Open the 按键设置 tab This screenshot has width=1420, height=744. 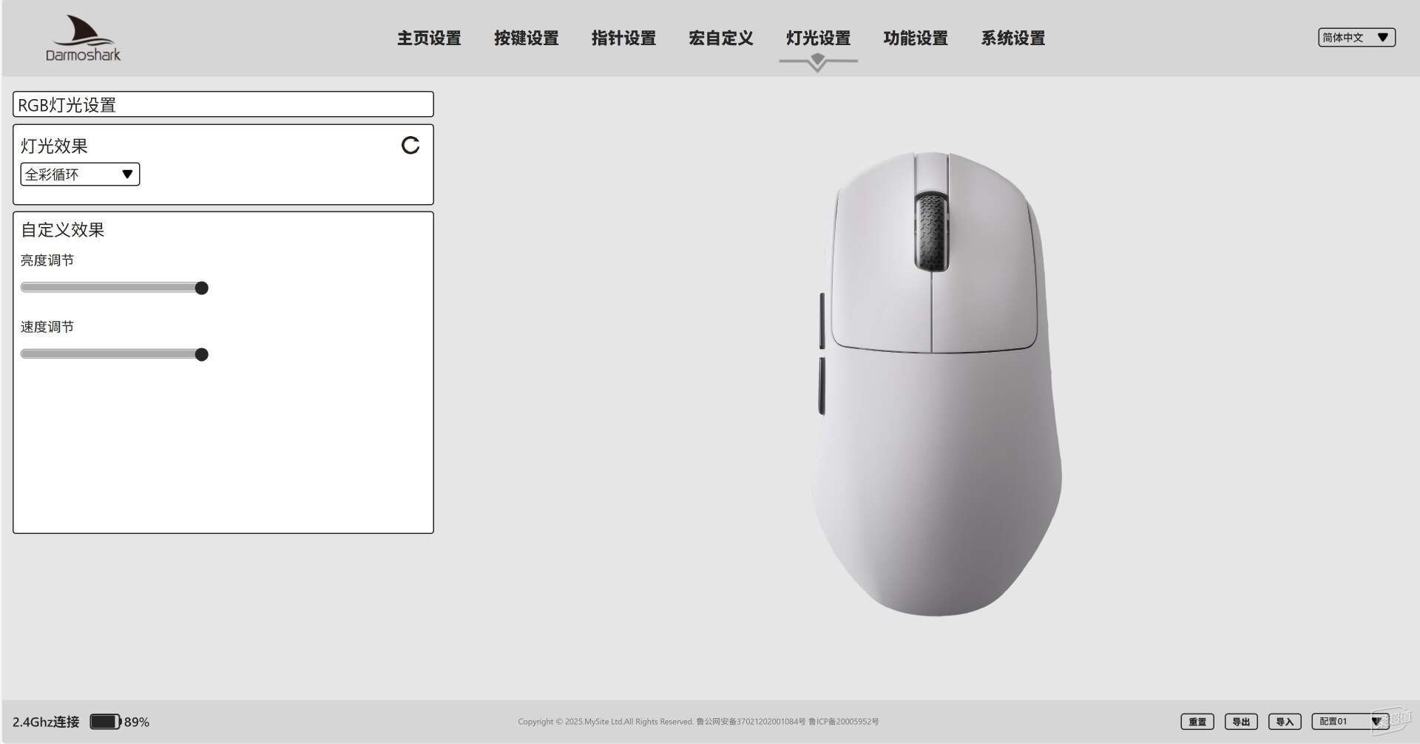point(527,38)
